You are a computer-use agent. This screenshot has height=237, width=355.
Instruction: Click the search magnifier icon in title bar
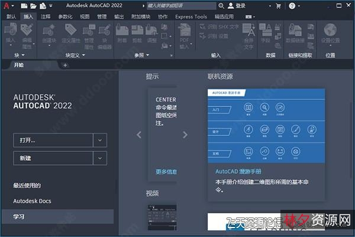pyautogui.click(x=221, y=6)
